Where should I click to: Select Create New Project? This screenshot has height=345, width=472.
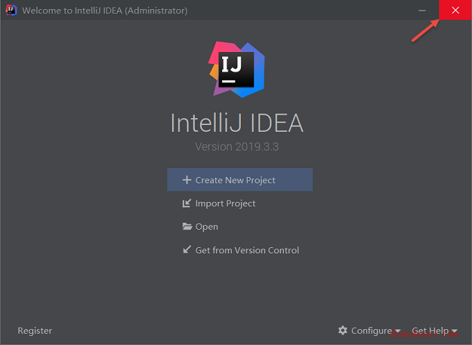(240, 180)
